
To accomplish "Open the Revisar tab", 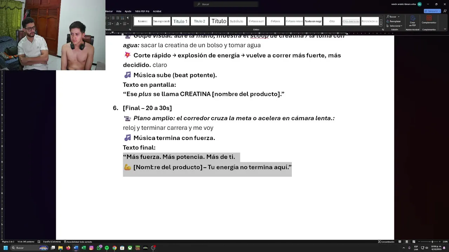I will [109, 11].
